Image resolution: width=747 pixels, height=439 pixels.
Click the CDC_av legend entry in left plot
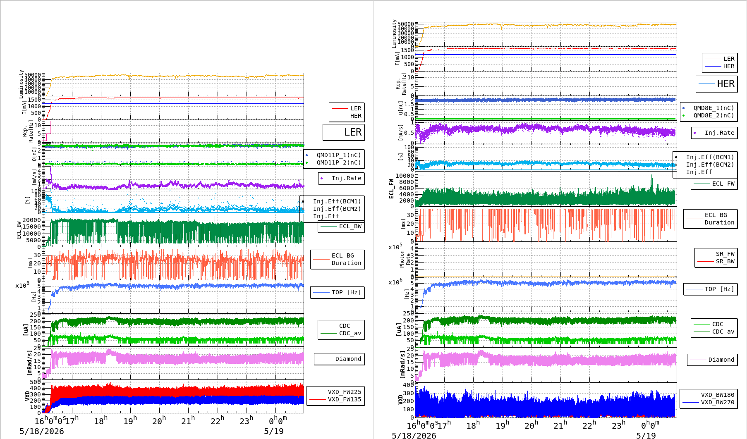coord(350,333)
